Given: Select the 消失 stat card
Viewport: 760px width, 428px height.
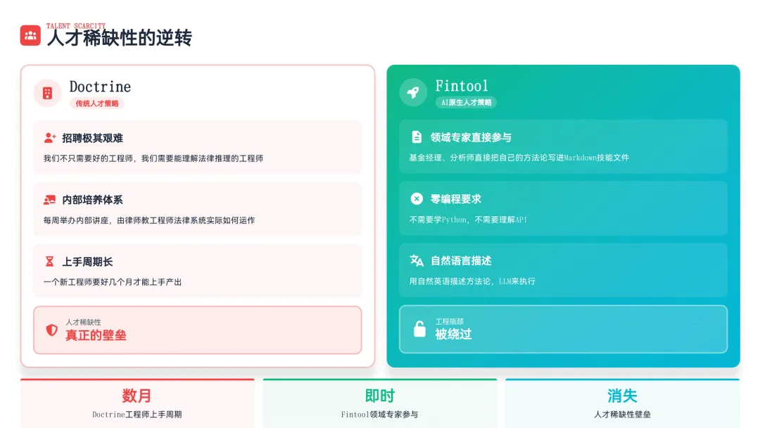Looking at the screenshot, I should pyautogui.click(x=622, y=403).
